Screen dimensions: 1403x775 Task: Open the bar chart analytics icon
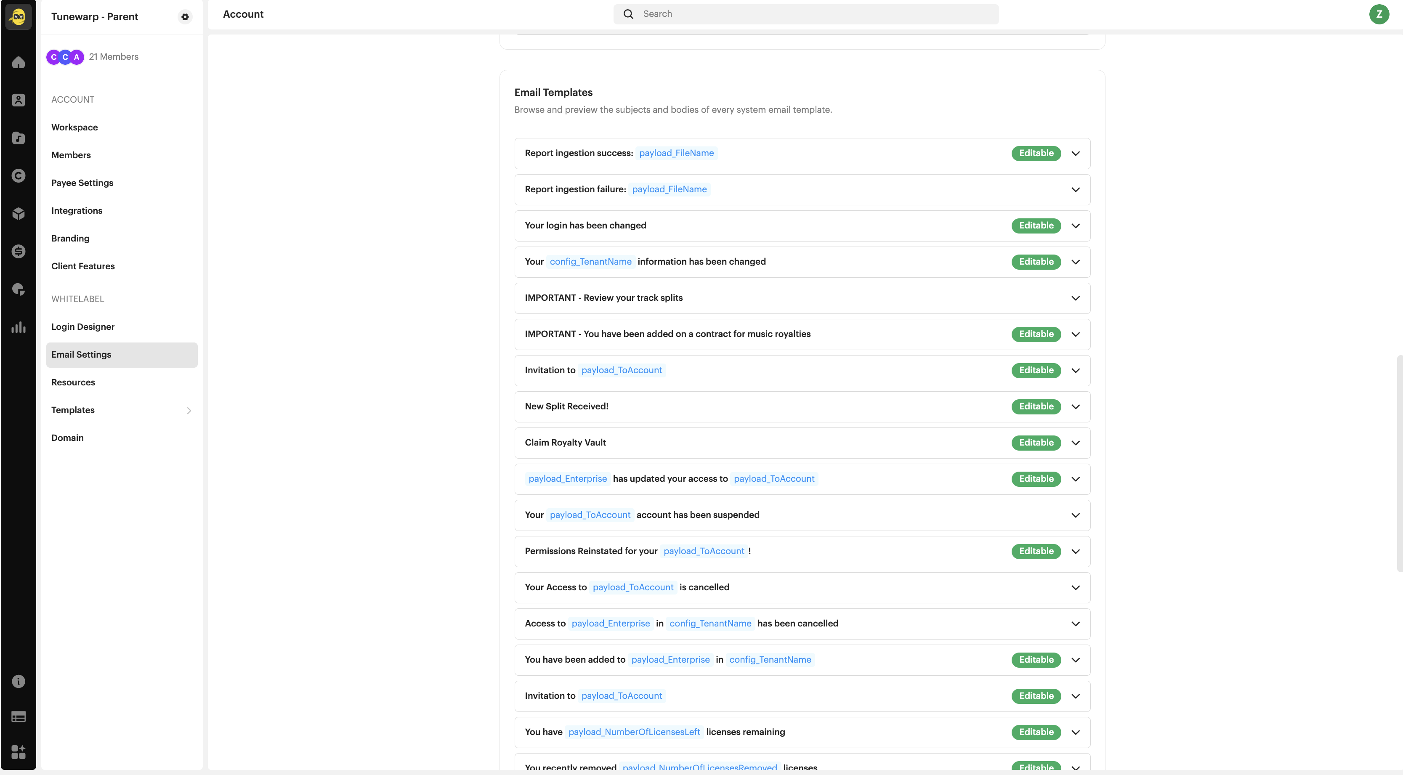click(19, 327)
